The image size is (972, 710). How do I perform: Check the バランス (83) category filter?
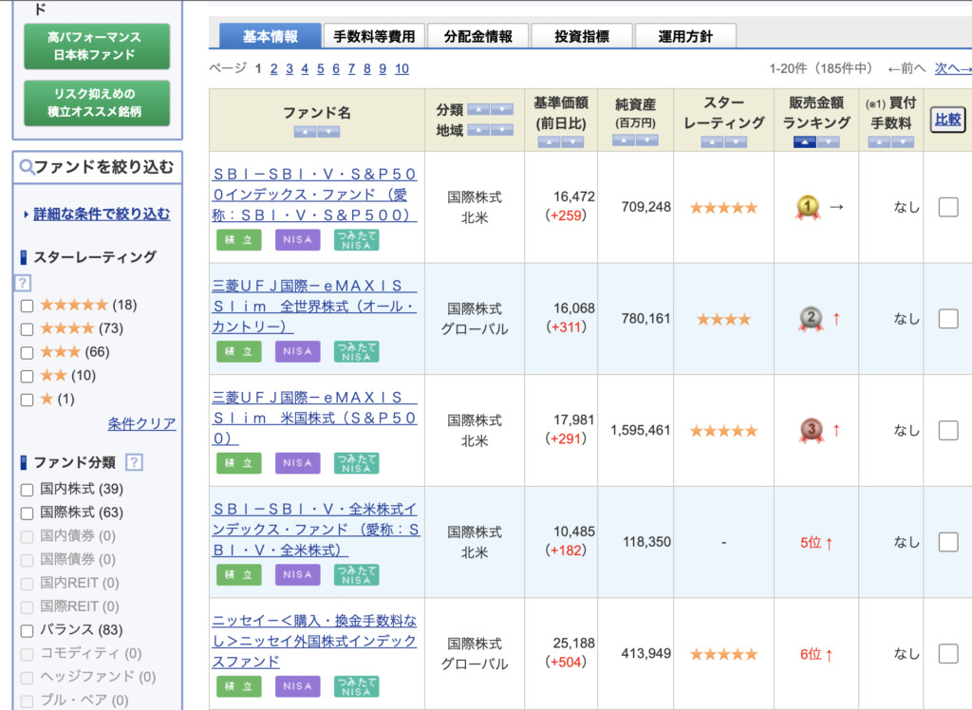27,630
